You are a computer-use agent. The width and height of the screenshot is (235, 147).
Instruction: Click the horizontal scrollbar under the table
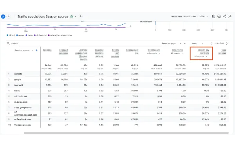point(126,133)
